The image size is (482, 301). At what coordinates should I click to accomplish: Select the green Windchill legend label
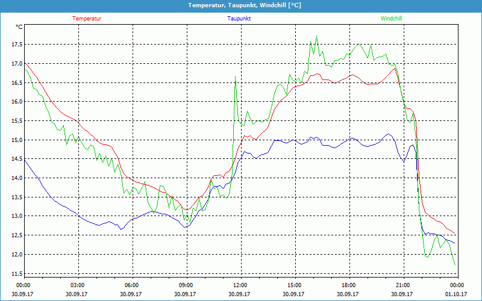[391, 19]
